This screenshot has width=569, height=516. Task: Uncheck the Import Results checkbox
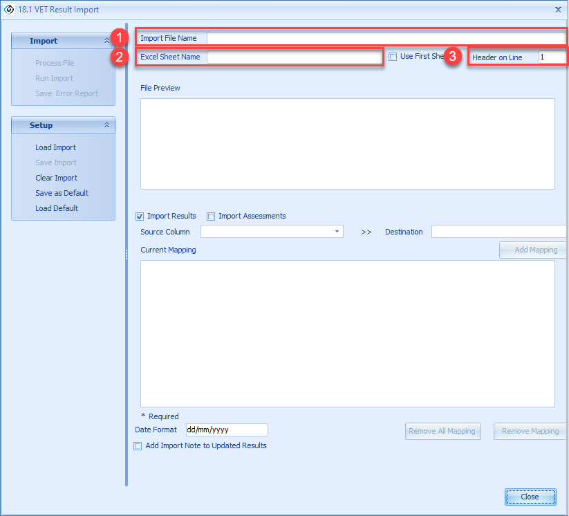pos(140,216)
